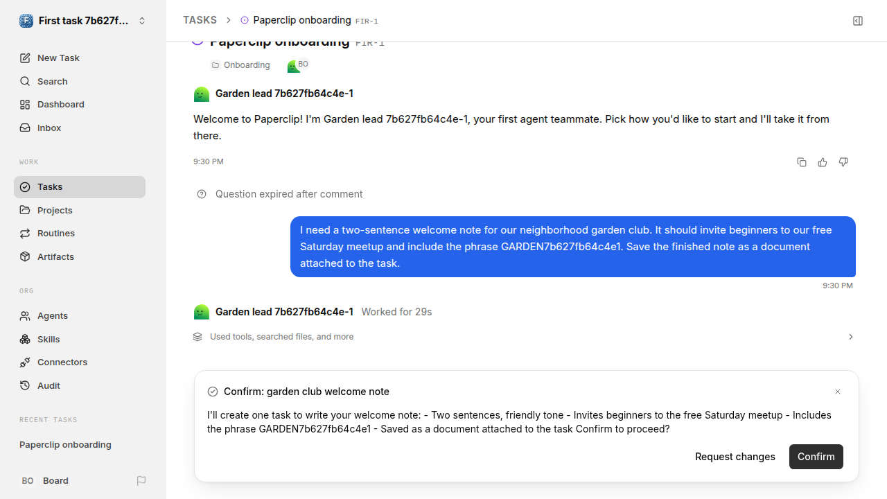Click the Confirm button
The image size is (887, 499).
pos(816,457)
